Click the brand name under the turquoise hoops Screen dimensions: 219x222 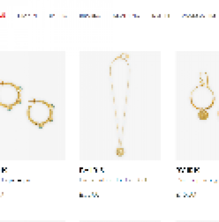tap(4, 170)
